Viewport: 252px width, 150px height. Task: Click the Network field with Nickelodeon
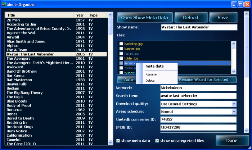tap(198, 88)
